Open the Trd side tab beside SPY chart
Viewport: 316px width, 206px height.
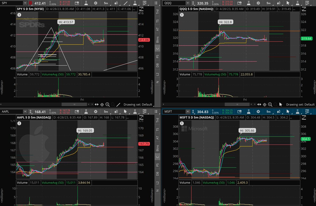click(x=157, y=12)
